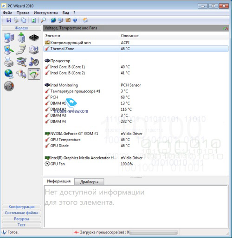This screenshot has width=232, height=238.
Task: Click the Save floppy disk toolbar icon
Action: (x=9, y=20)
